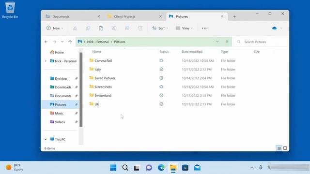The image size is (310, 174).
Task: Open the Sort dropdown
Action: [x=160, y=28]
